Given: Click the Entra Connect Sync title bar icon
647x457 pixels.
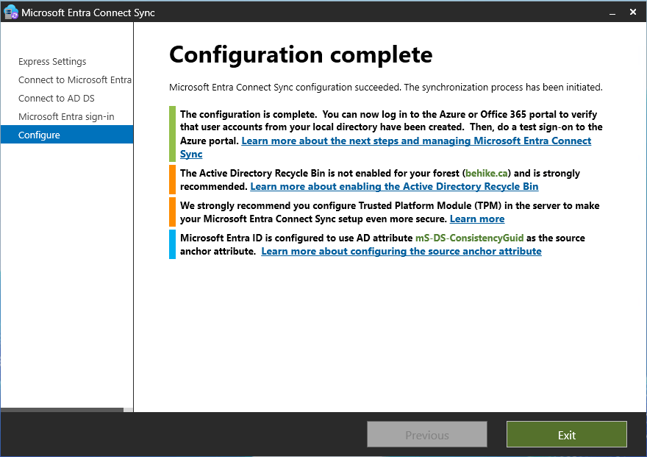Looking at the screenshot, I should coord(10,13).
